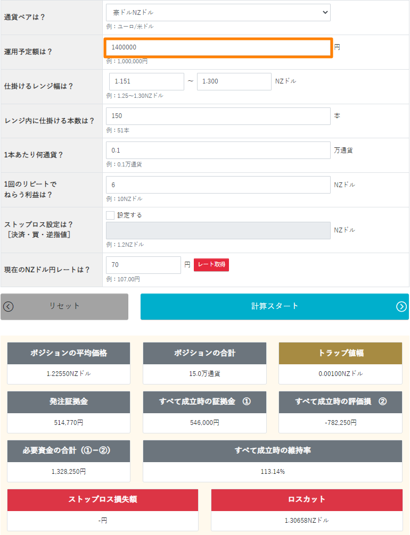Click the right arrow icon on 計算スタート
This screenshot has width=410, height=535.
tap(401, 307)
